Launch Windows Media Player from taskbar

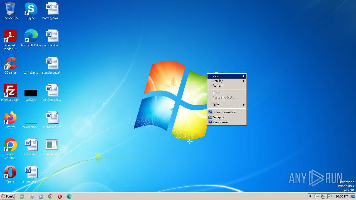pyautogui.click(x=41, y=196)
